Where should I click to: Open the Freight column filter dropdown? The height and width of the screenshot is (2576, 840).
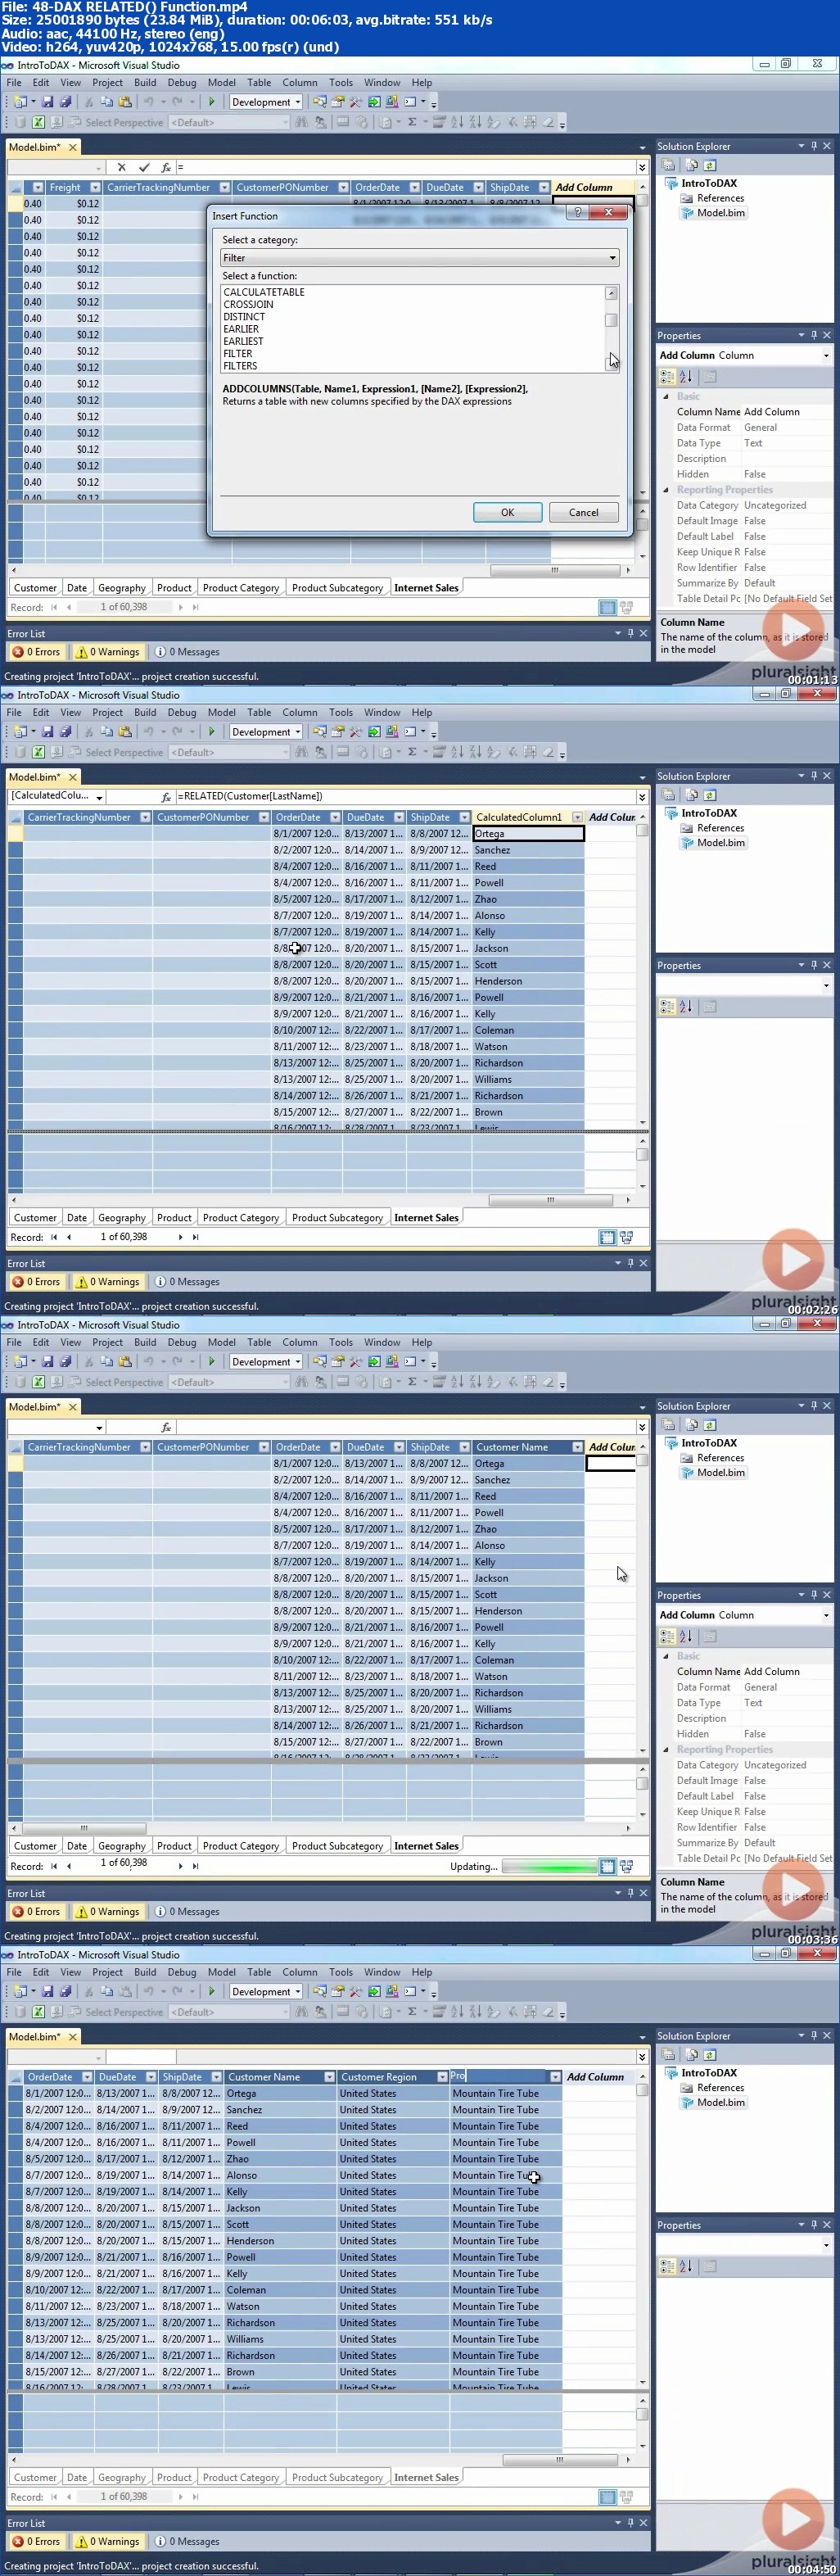(x=95, y=187)
